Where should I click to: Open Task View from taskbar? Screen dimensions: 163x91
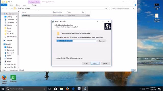click(x=50, y=89)
